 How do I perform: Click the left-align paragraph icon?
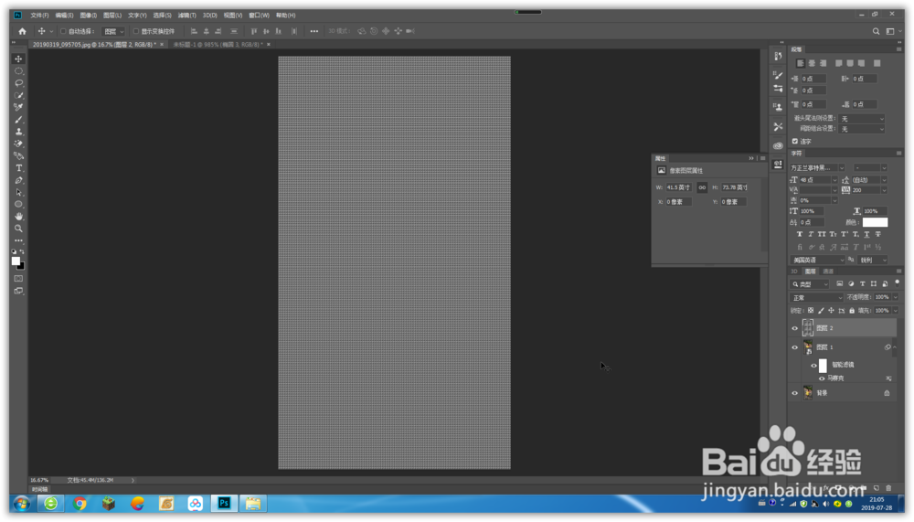pos(801,63)
